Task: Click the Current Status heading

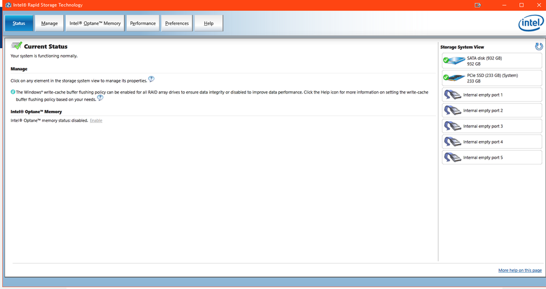Action: 45,46
